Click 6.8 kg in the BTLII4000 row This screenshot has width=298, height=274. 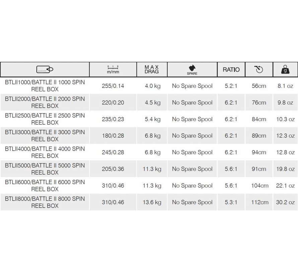tap(153, 153)
